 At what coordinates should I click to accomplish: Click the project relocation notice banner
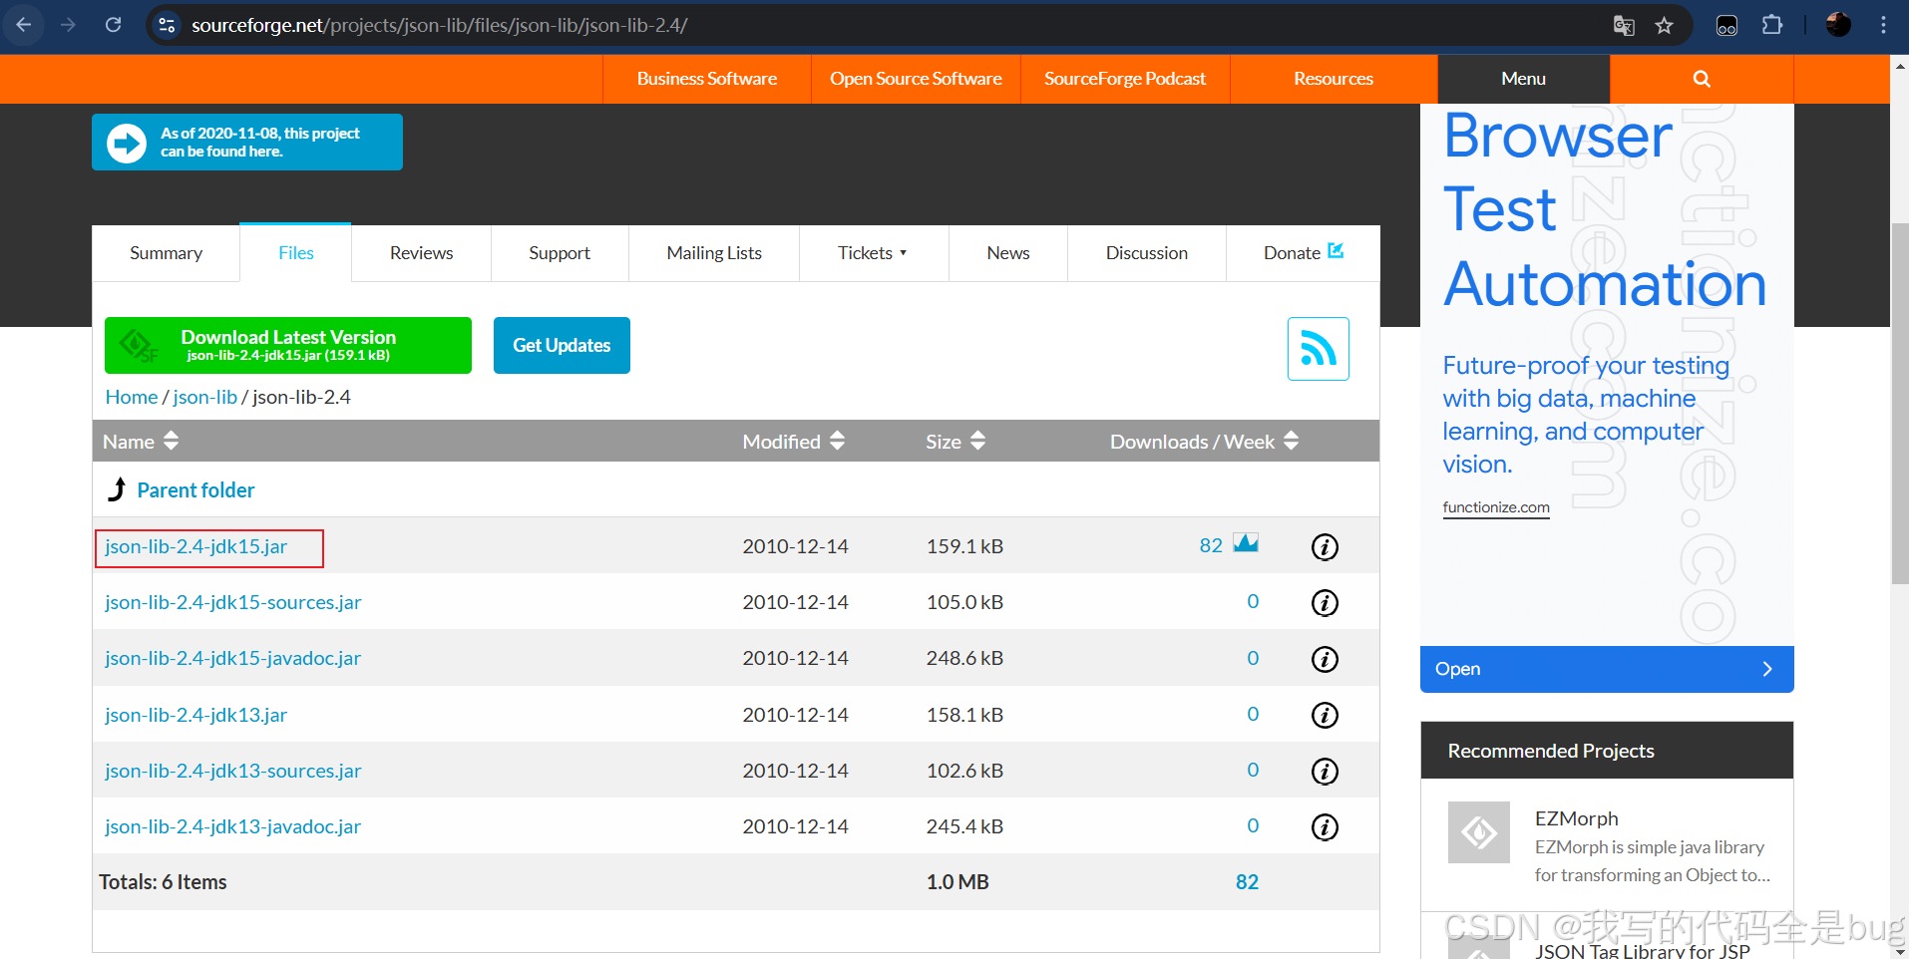[247, 143]
